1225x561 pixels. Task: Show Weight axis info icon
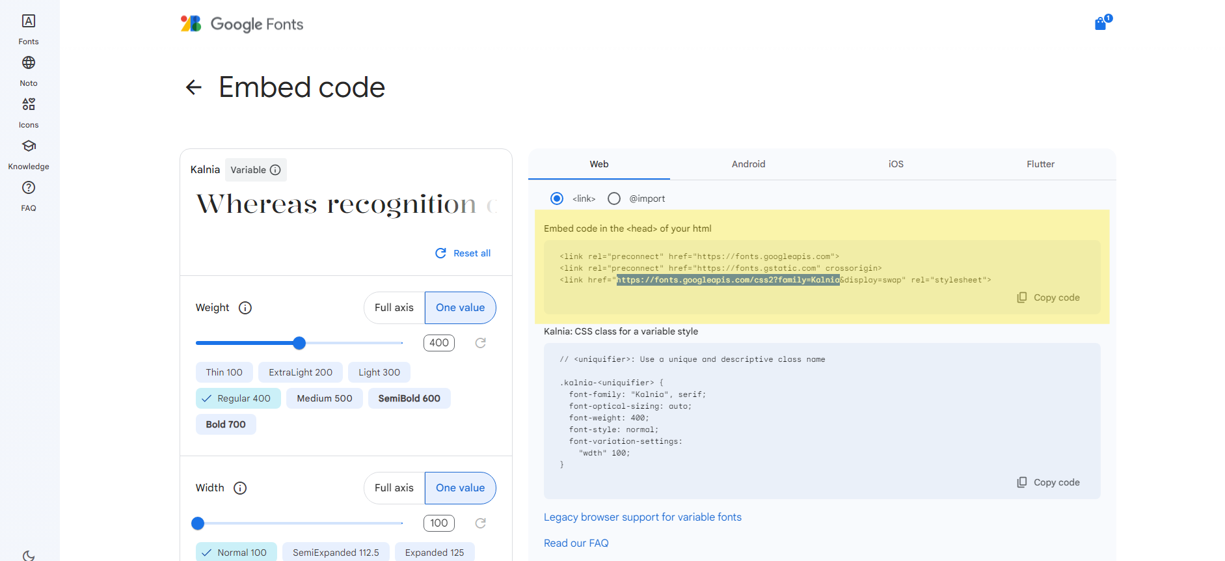click(245, 308)
